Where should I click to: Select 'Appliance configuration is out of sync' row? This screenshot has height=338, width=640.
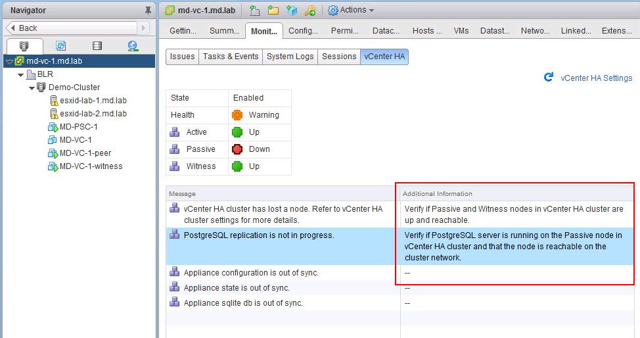(400, 273)
